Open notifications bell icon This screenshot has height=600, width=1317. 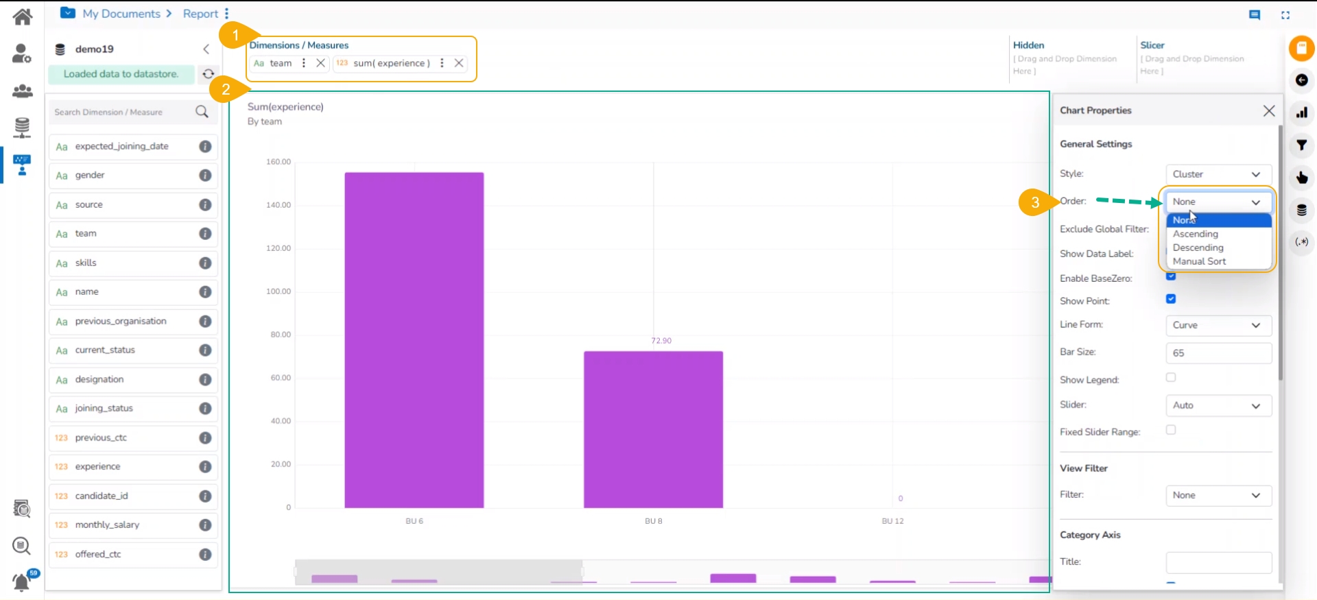[22, 582]
